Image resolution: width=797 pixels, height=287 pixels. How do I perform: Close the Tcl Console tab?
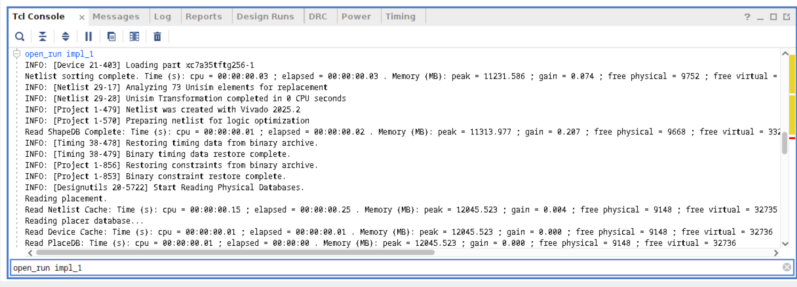click(x=82, y=17)
